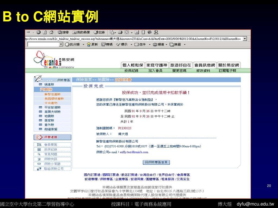Click the ezanla.com butterfly logo
This screenshot has height=208, width=278.
click(x=54, y=60)
